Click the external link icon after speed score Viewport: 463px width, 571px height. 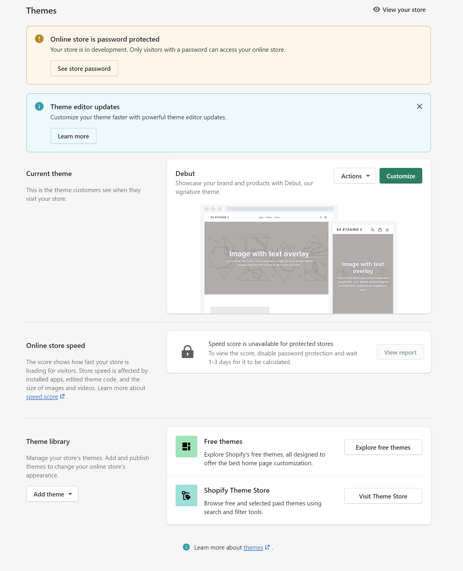coord(62,396)
